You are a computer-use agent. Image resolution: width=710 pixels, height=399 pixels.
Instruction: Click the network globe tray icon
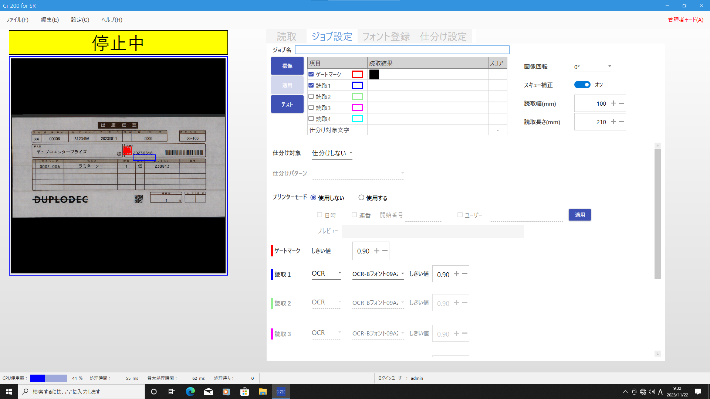tap(643, 392)
